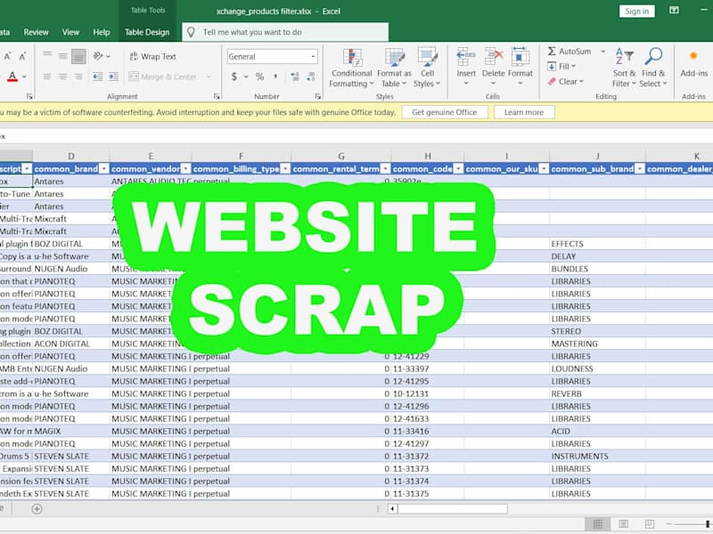
Task: Pick the red font color swatch
Action: click(12, 77)
